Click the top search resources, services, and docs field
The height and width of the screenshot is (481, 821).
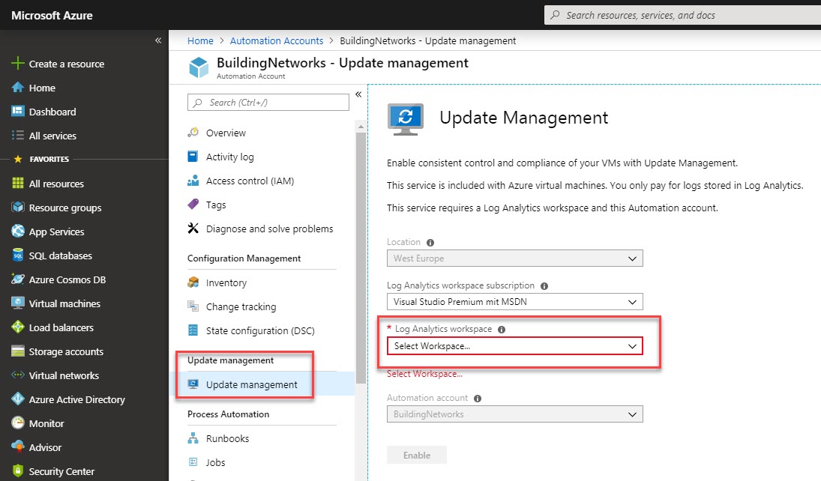click(x=683, y=15)
